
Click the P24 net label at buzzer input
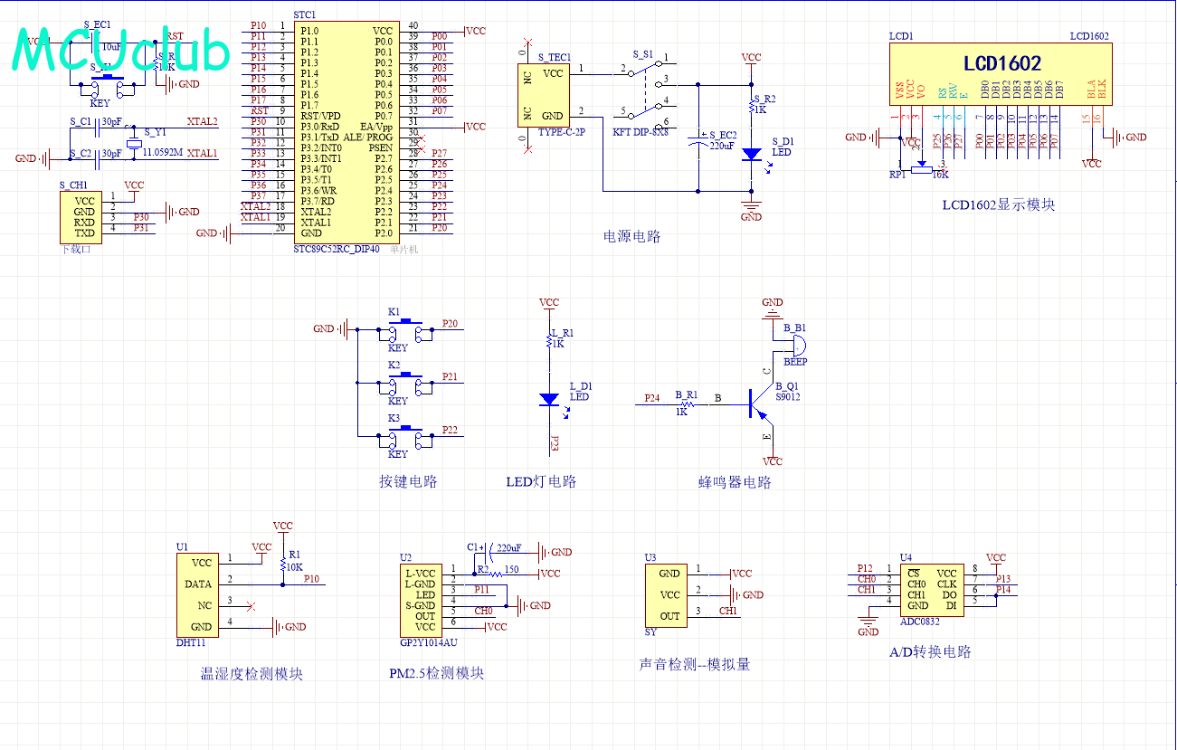click(652, 398)
